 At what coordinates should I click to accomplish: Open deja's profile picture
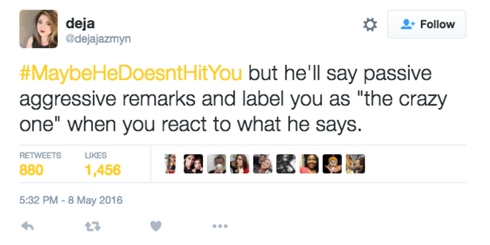point(38,29)
